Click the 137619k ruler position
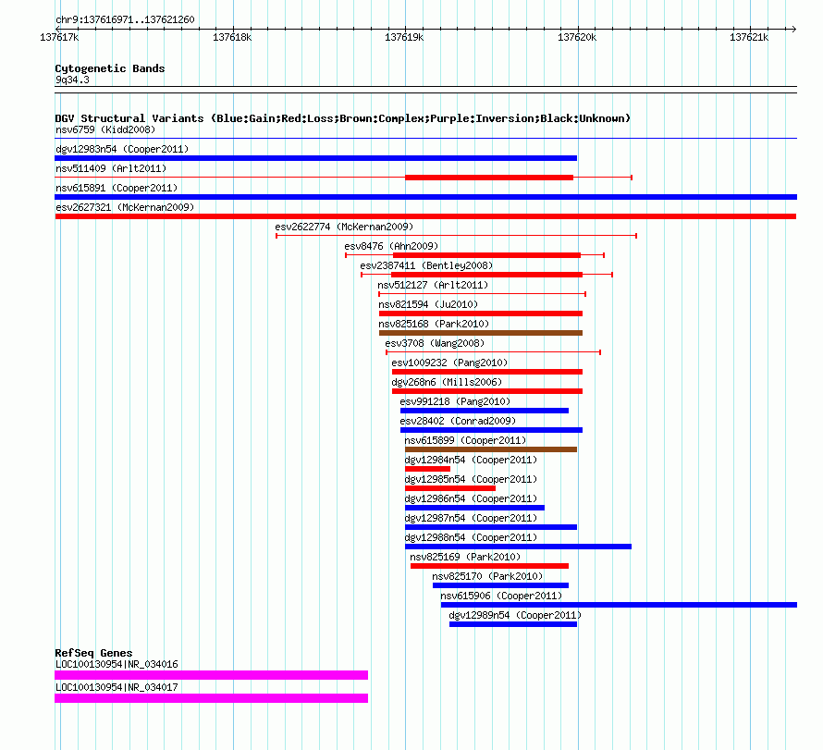The width and height of the screenshot is (823, 750). tap(404, 37)
